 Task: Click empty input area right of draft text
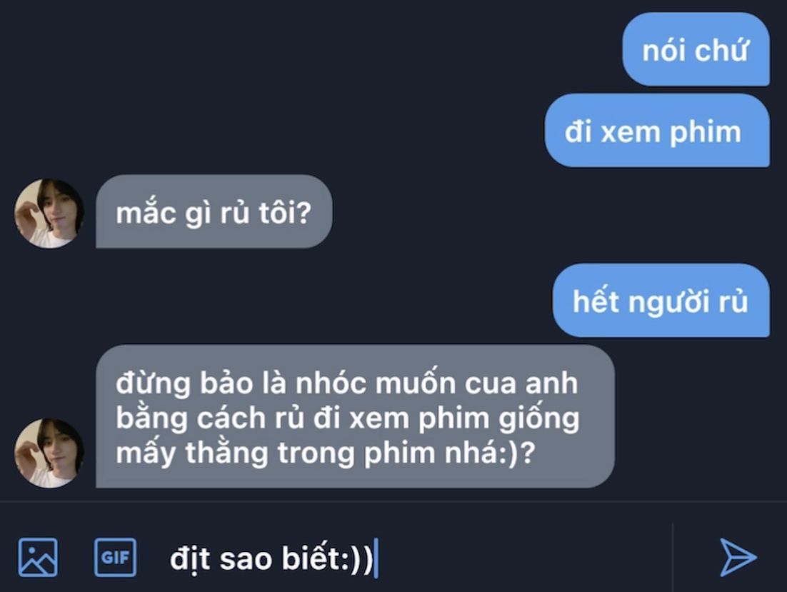522,558
